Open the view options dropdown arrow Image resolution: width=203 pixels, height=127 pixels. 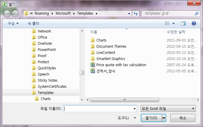(173, 23)
